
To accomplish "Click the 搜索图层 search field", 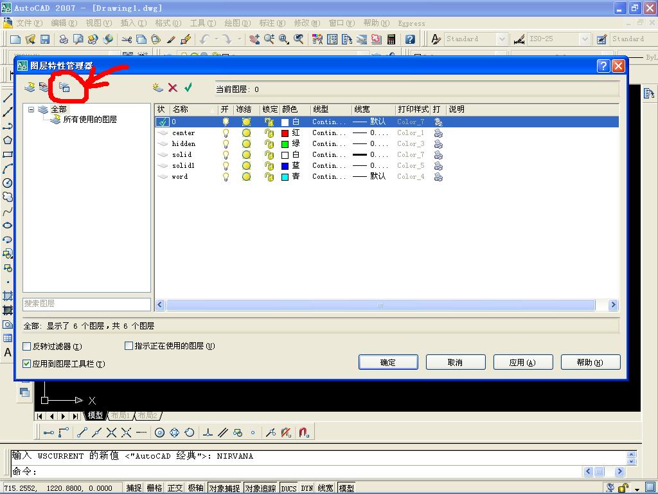I will click(87, 304).
